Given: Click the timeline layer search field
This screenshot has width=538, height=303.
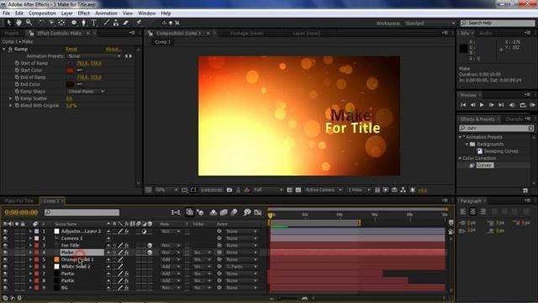Looking at the screenshot, I should pyautogui.click(x=82, y=213).
